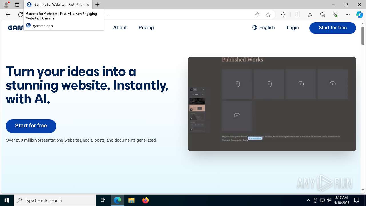The width and height of the screenshot is (366, 206).
Task: Open the Copilot sidebar icon
Action: tap(359, 15)
